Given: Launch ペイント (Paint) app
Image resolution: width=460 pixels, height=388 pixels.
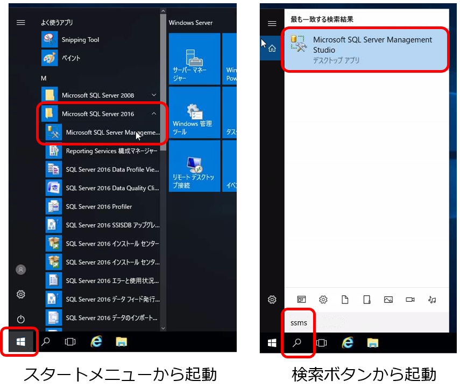Looking at the screenshot, I should point(70,58).
